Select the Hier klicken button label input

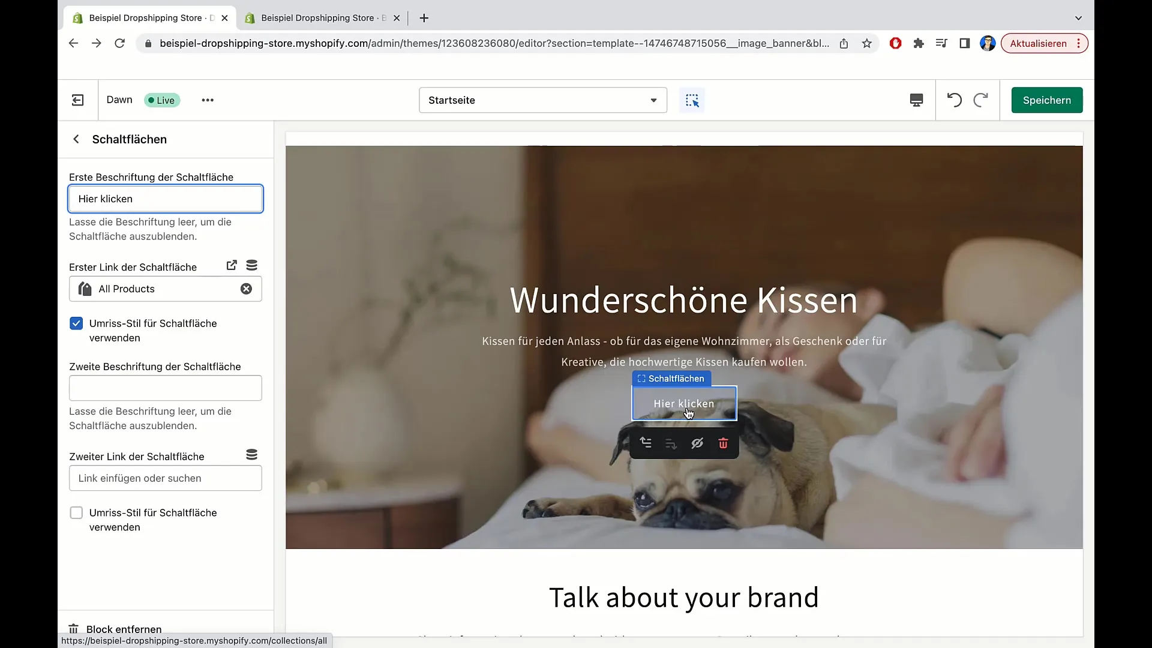point(166,199)
